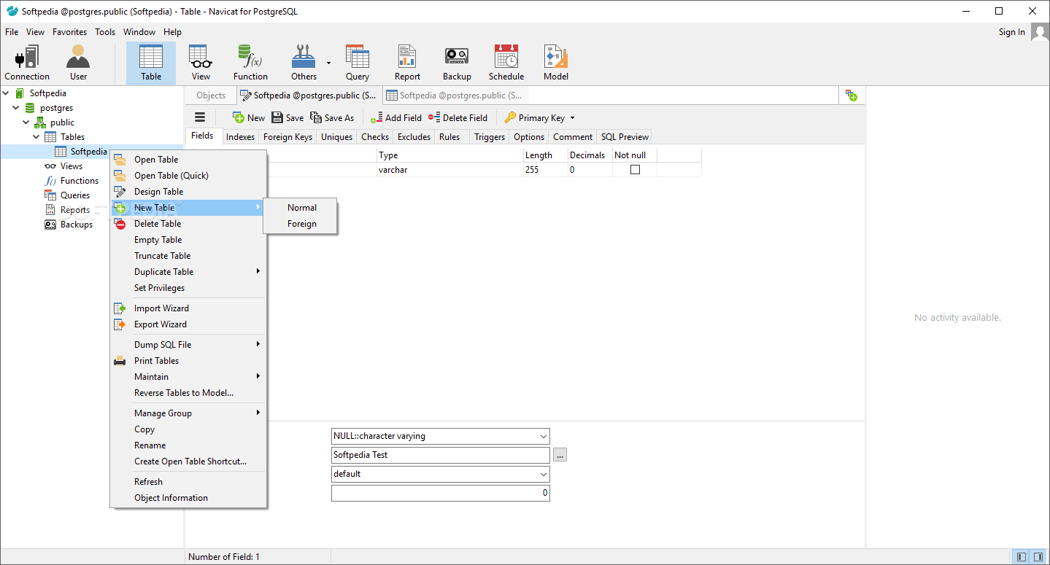
Task: Open the Model toolbar icon
Action: [x=556, y=63]
